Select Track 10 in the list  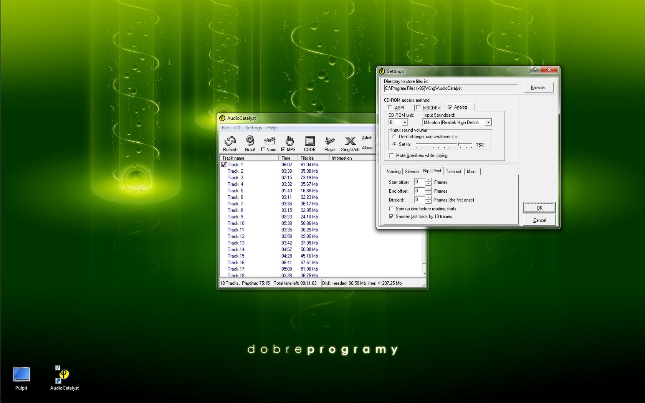pos(236,223)
